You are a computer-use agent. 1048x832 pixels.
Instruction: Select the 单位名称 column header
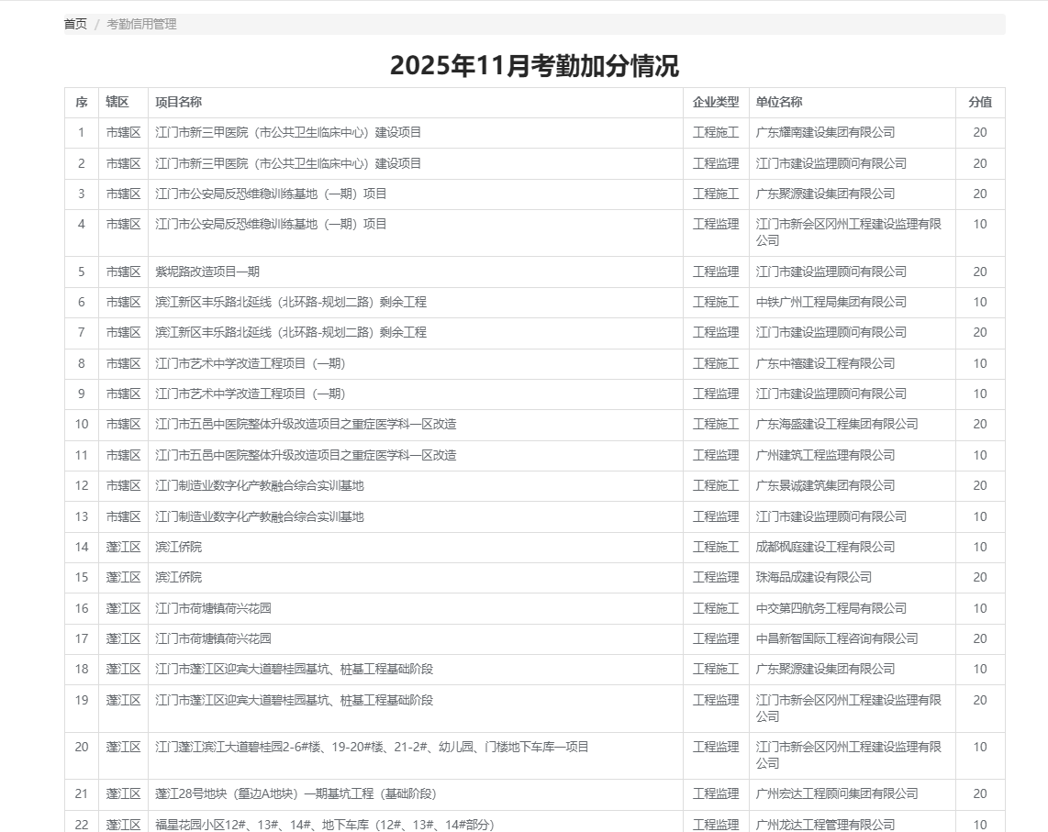pos(779,102)
